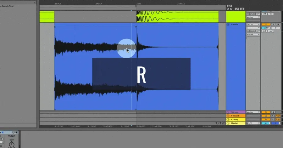Jump to the previous locator
The image size is (283, 148).
228,9
